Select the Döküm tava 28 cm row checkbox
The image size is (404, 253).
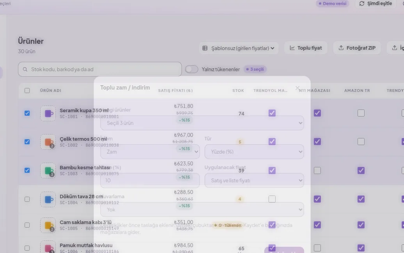point(27,199)
